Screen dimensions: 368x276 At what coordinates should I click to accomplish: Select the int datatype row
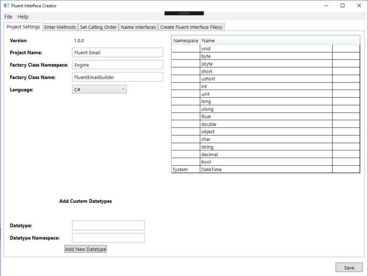[265, 86]
